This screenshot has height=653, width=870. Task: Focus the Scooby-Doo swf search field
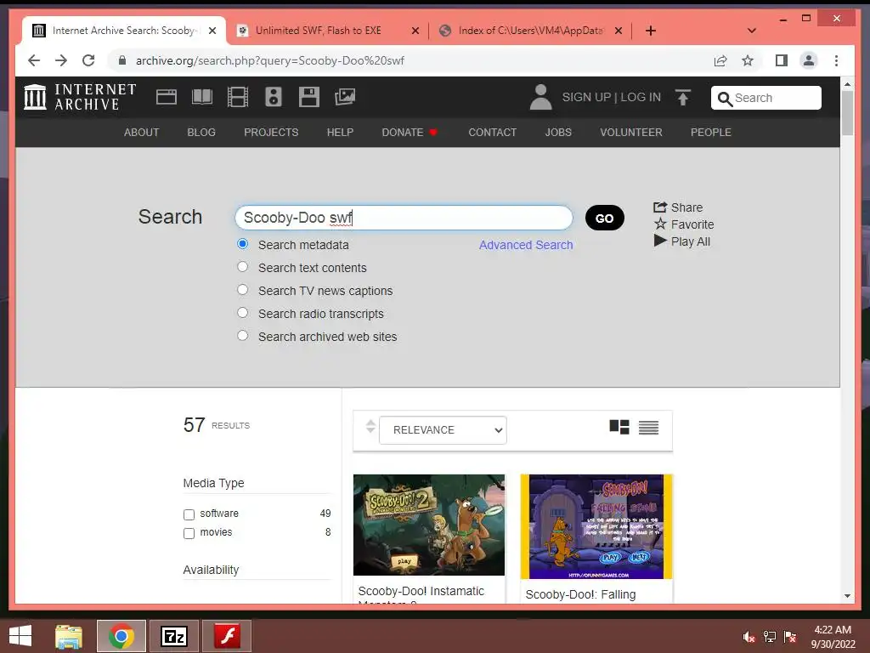click(x=404, y=218)
